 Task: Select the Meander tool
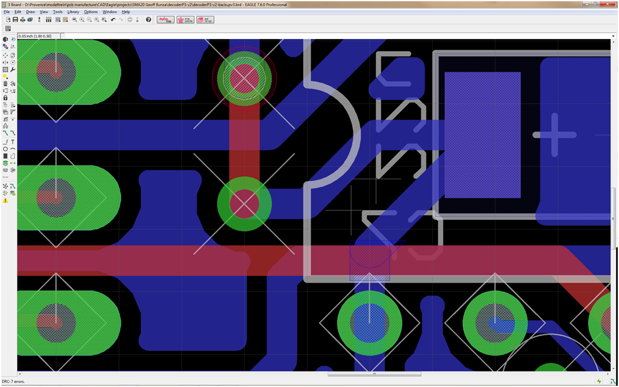pyautogui.click(x=6, y=126)
